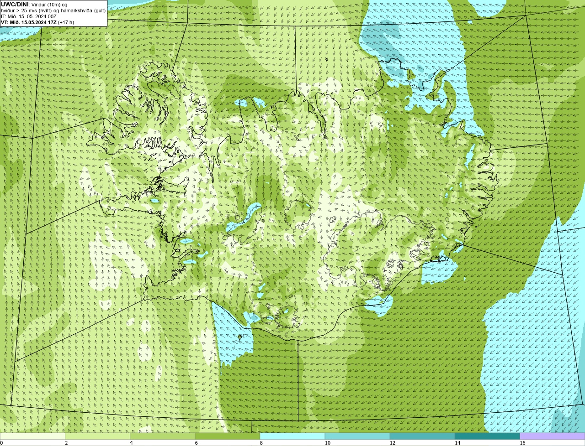Click the scale label '6'
The height and width of the screenshot is (446, 585).
point(197,443)
